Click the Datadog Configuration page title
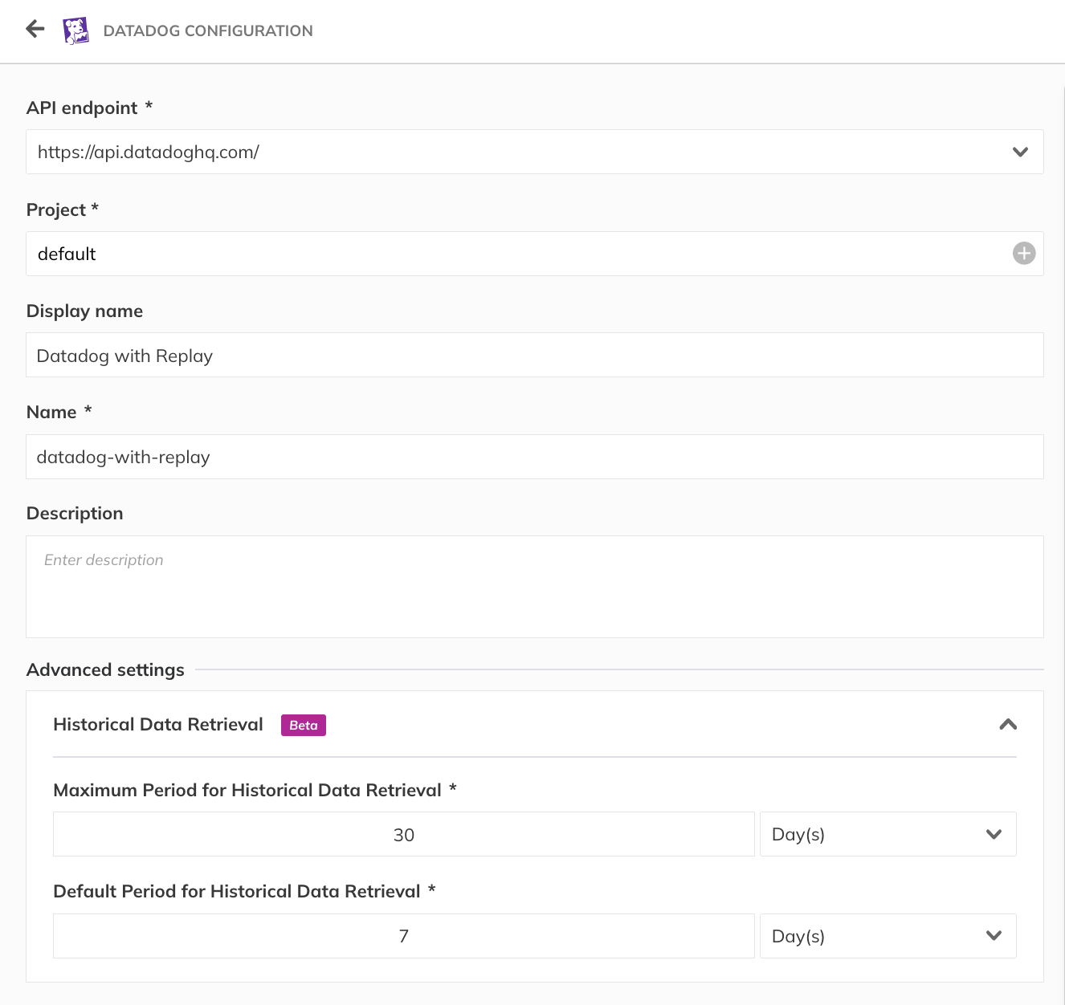Viewport: 1065px width, 1005px height. (x=208, y=31)
